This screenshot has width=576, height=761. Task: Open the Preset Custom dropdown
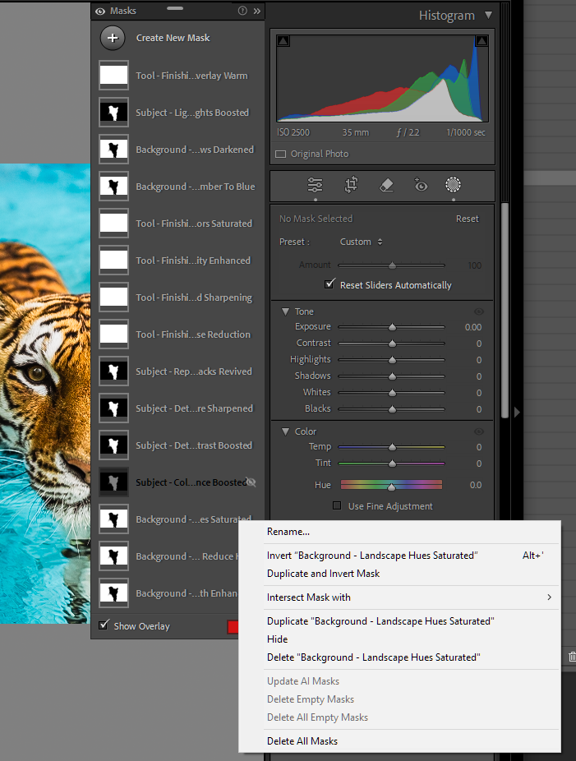[x=362, y=242]
